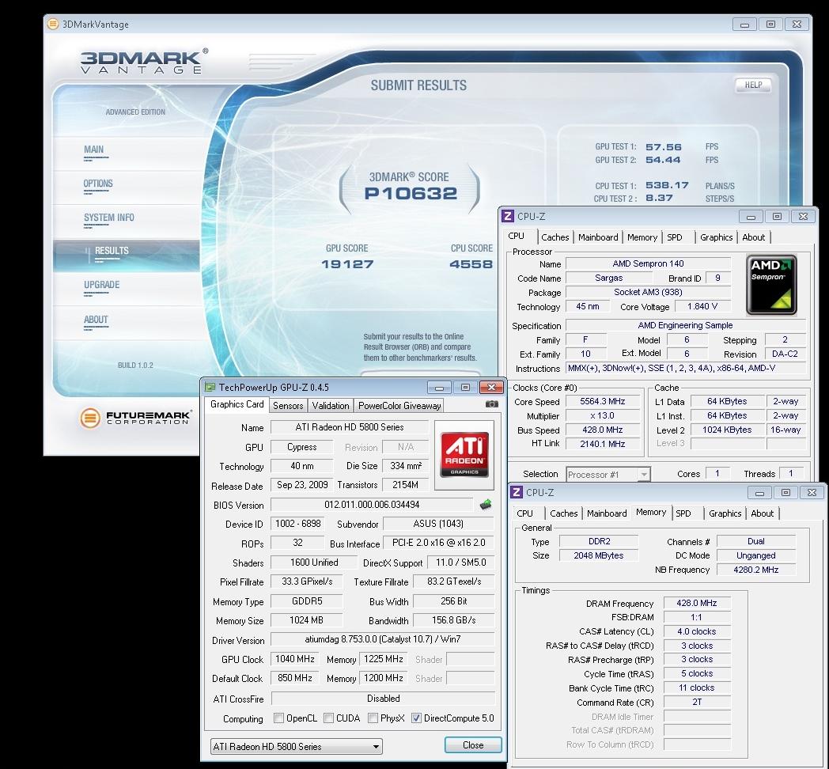Click the BIOS Version field in GPU-Z
Image resolution: width=829 pixels, height=769 pixels.
(x=372, y=505)
